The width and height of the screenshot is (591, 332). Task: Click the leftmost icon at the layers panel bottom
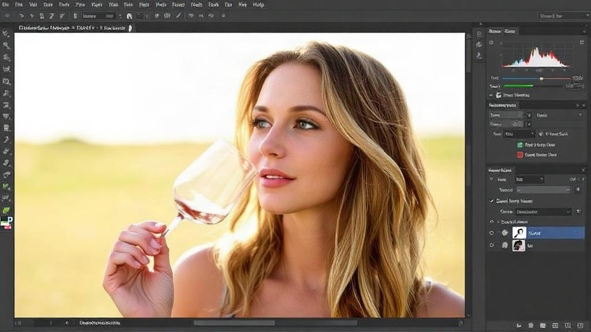click(x=519, y=325)
